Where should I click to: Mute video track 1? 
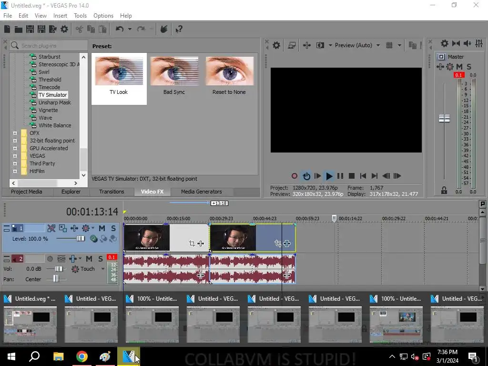click(x=102, y=228)
